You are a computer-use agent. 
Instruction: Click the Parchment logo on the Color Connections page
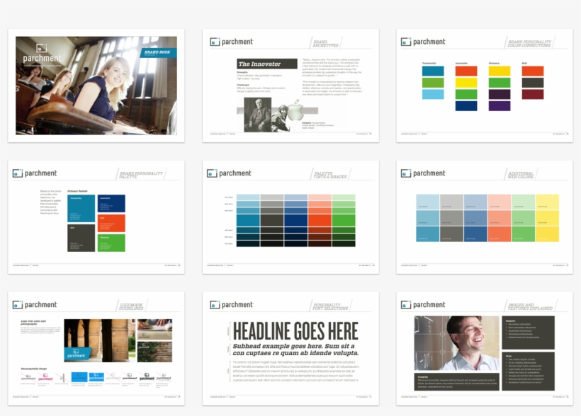point(423,42)
